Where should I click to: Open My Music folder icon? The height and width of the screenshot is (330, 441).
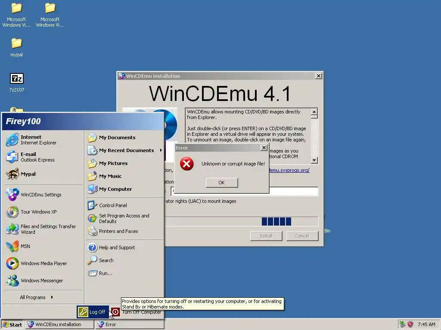92,176
